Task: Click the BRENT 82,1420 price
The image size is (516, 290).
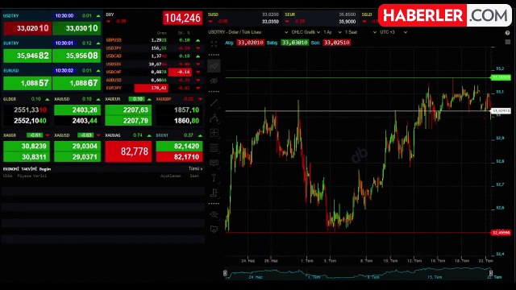Action: click(x=179, y=147)
